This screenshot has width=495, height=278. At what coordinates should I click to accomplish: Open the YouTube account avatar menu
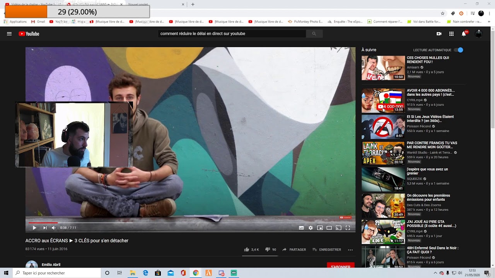(479, 34)
